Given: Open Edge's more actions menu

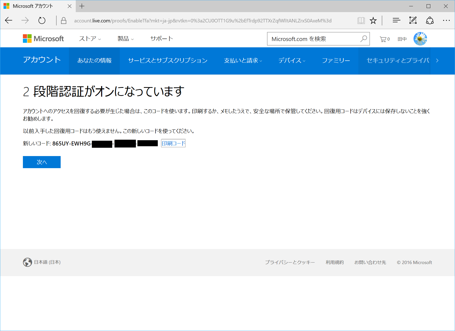Looking at the screenshot, I should pos(446,20).
